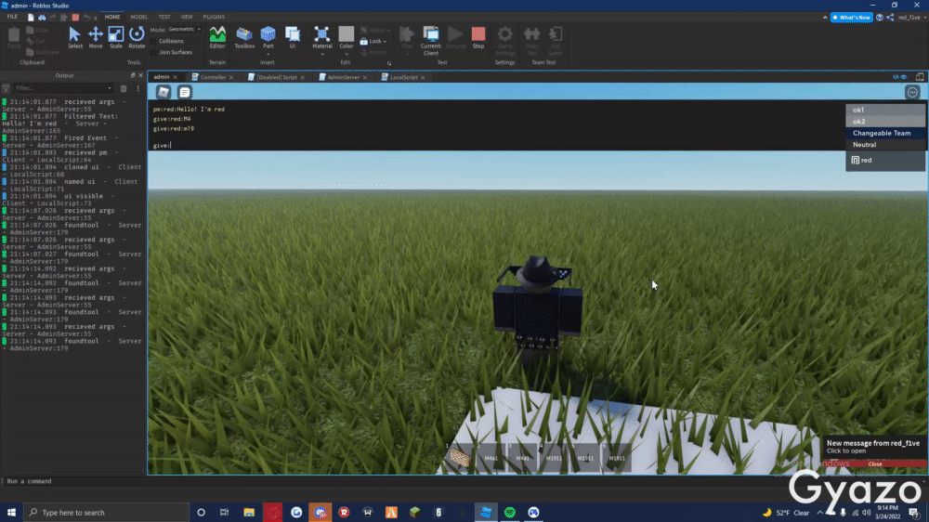This screenshot has width=929, height=522.
Task: Undock the Output panel
Action: 133,75
